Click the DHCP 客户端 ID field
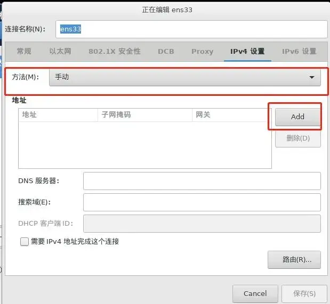 click(x=202, y=224)
